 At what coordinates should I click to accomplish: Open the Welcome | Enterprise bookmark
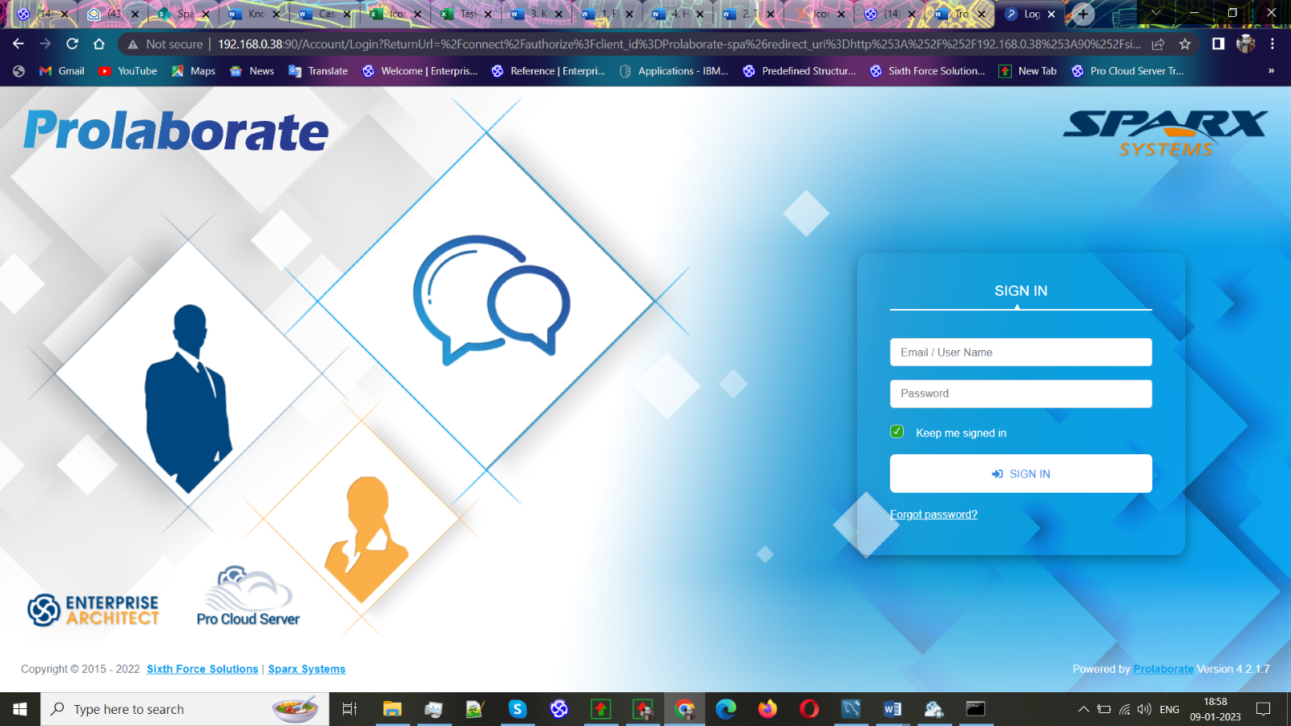click(x=420, y=71)
